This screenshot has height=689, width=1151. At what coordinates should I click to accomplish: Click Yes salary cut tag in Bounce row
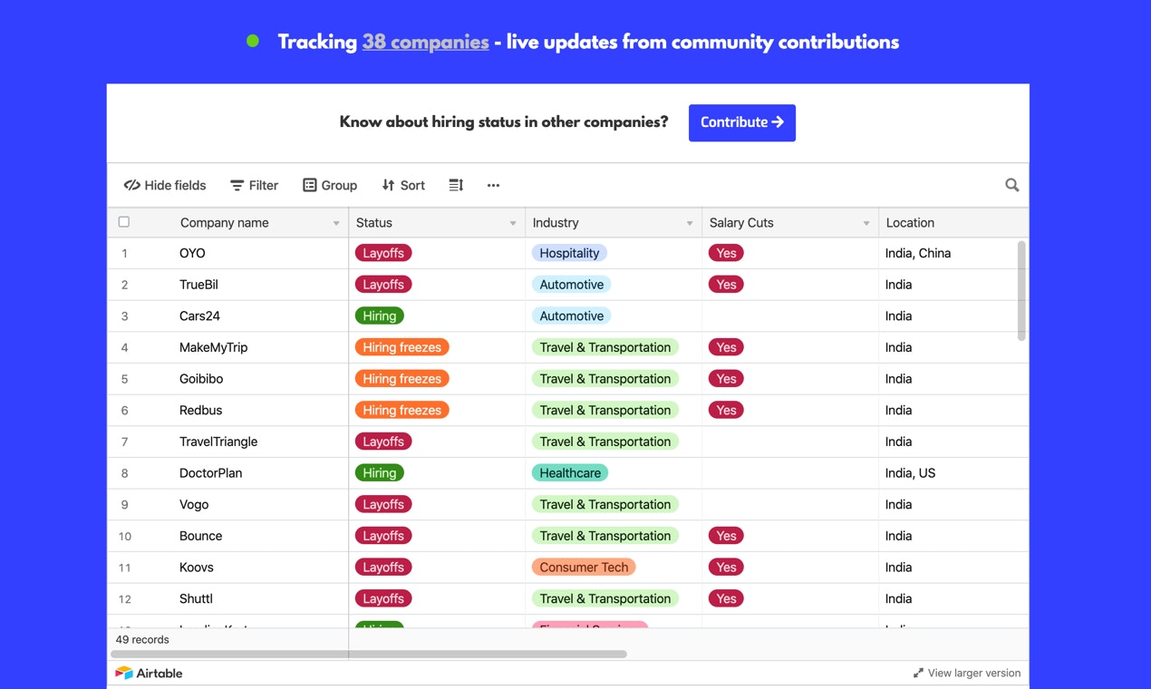pos(726,536)
